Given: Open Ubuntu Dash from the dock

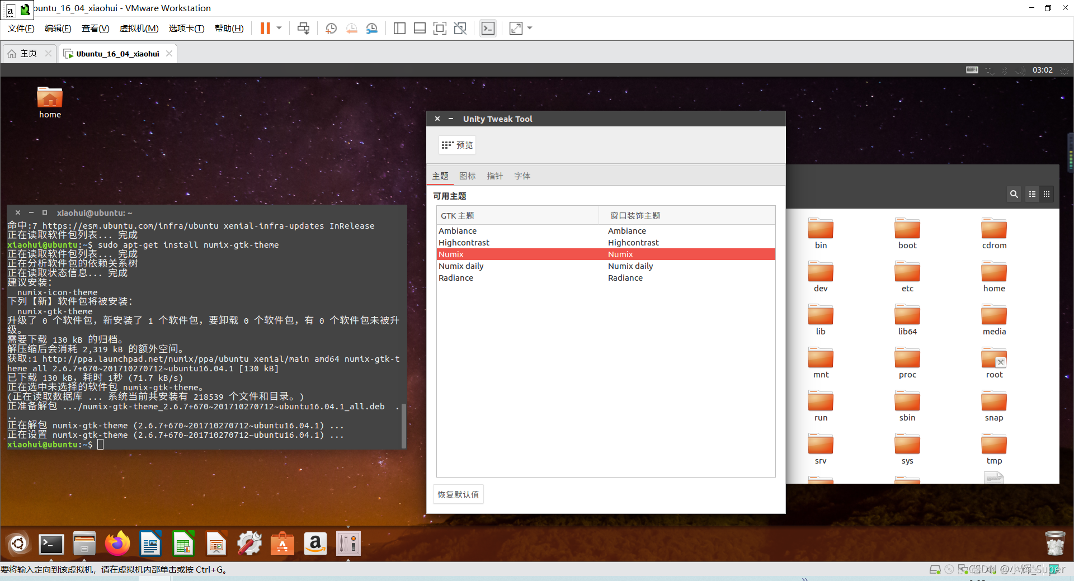Looking at the screenshot, I should (18, 544).
